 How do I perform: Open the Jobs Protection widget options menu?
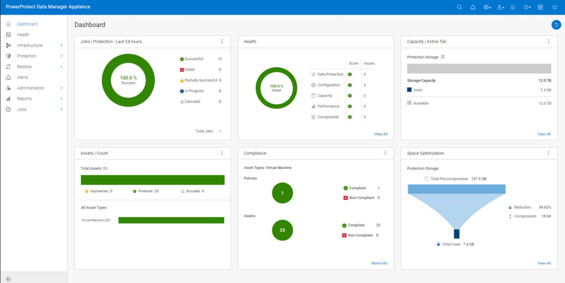[x=222, y=41]
